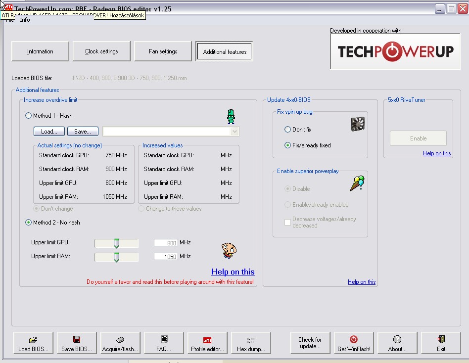The image size is (469, 363).
Task: Click the 900 MHz standard RAM clock value
Action: click(116, 169)
